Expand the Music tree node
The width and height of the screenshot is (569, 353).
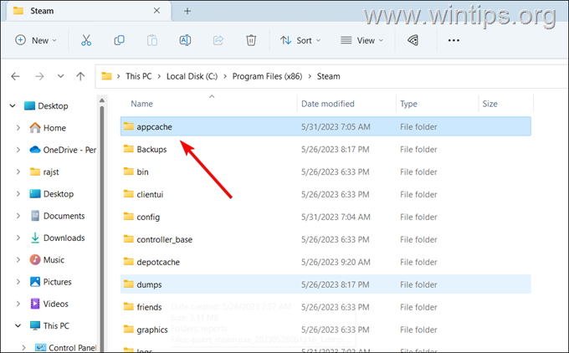[x=18, y=260]
